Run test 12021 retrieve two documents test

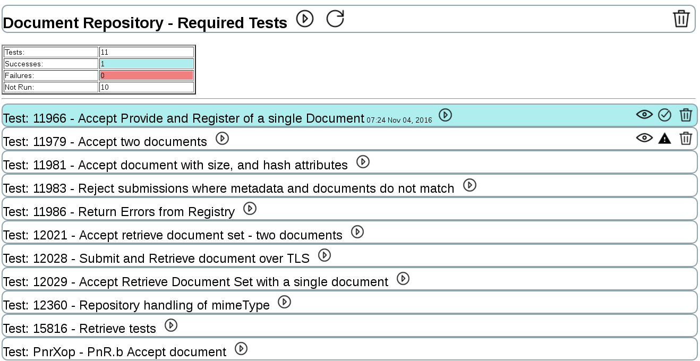357,232
